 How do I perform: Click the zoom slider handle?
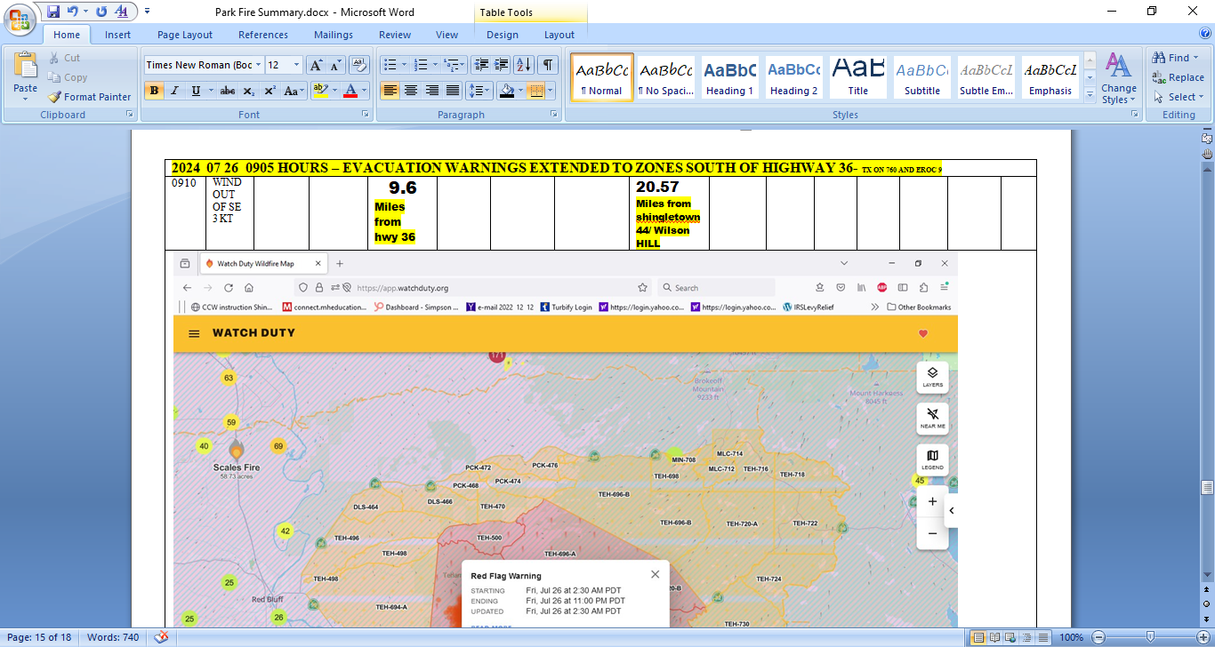point(1150,637)
